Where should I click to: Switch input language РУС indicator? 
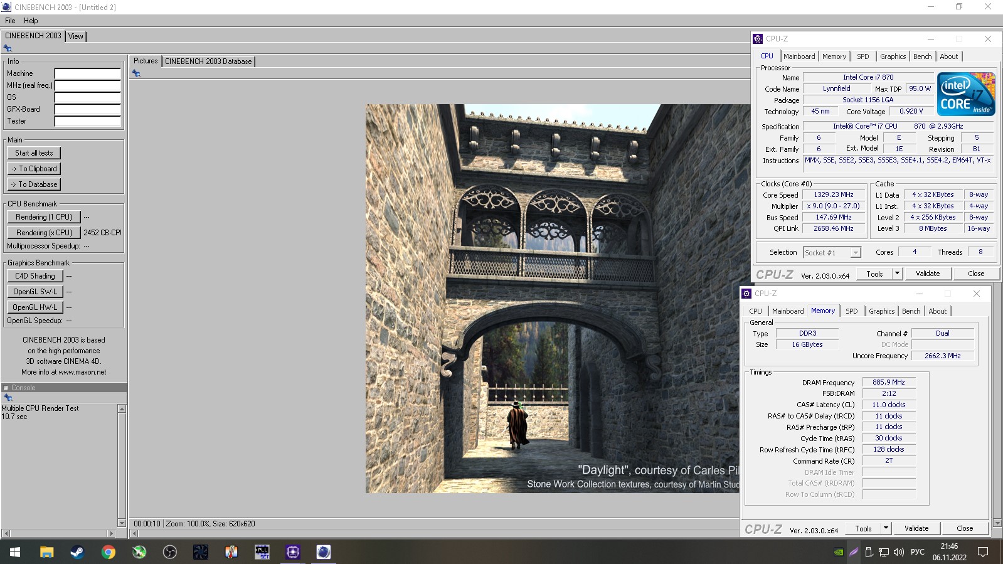[917, 552]
